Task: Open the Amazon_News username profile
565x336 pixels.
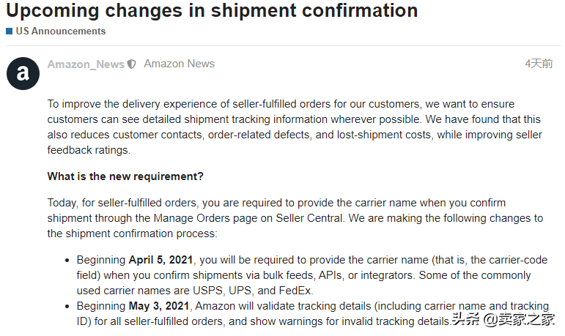Action: tap(86, 64)
